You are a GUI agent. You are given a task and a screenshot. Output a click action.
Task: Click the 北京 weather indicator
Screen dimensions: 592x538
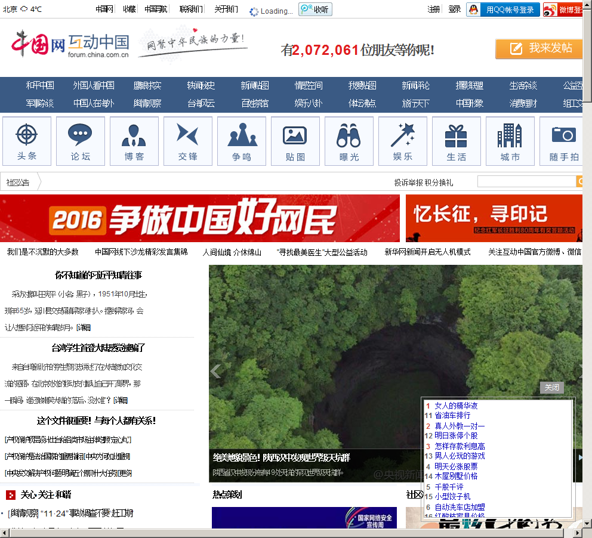click(x=22, y=9)
